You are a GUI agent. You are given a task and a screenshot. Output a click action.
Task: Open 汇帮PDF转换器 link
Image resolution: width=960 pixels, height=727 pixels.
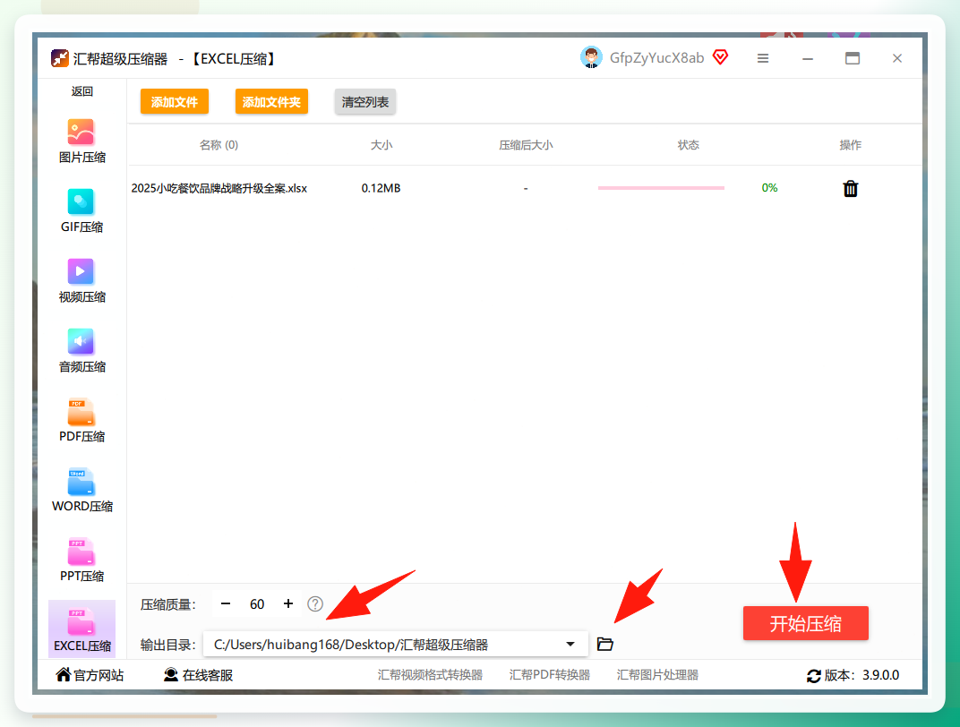coord(549,675)
